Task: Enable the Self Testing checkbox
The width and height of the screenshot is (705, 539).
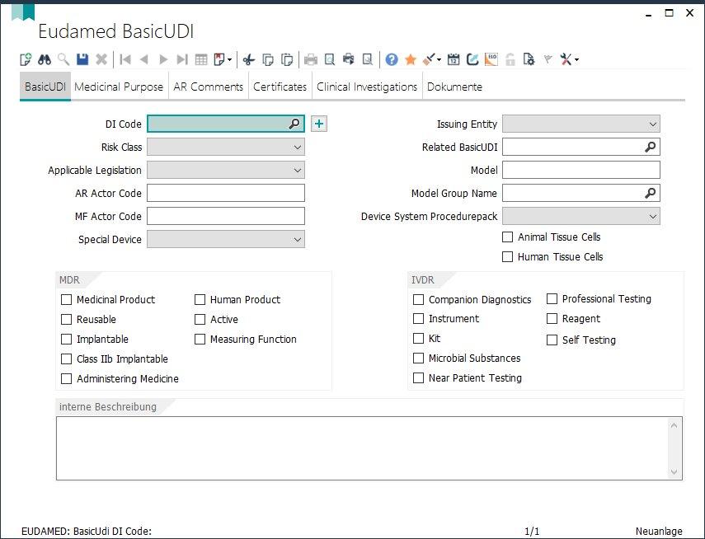Action: [x=552, y=340]
